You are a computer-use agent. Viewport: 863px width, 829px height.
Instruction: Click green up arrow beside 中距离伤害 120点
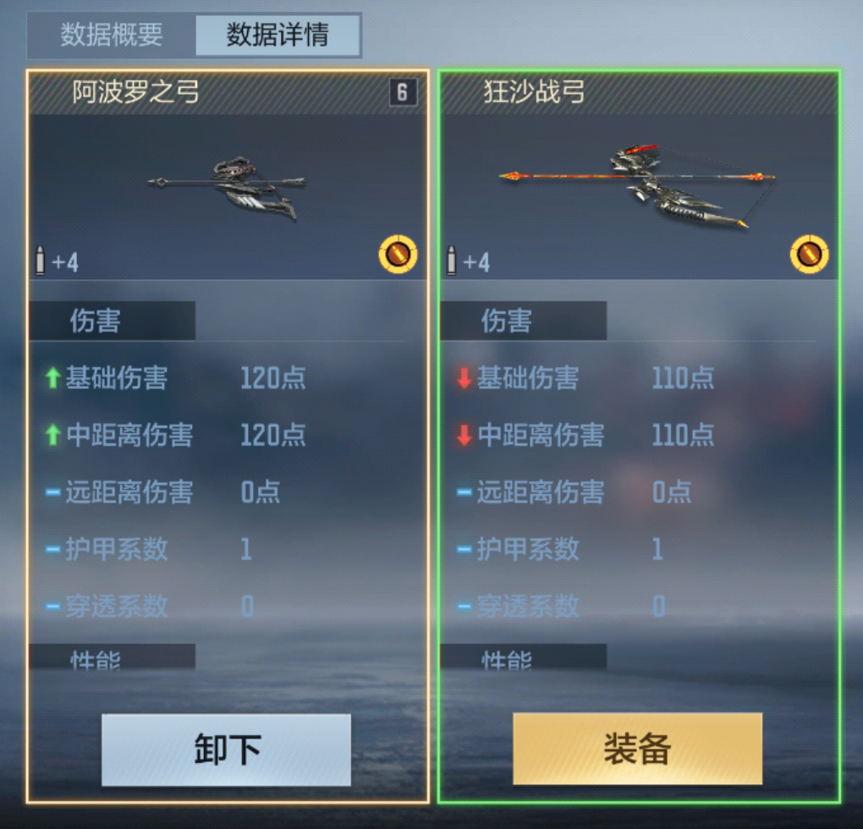[x=52, y=435]
